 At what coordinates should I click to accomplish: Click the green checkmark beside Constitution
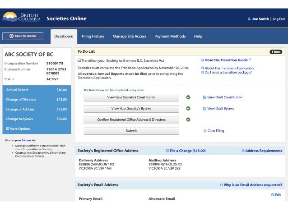tap(188, 97)
